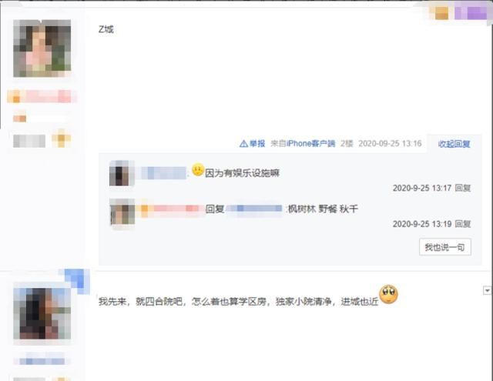The image size is (493, 381).
Task: Click the 举报 warning triangle icon
Action: click(x=243, y=143)
